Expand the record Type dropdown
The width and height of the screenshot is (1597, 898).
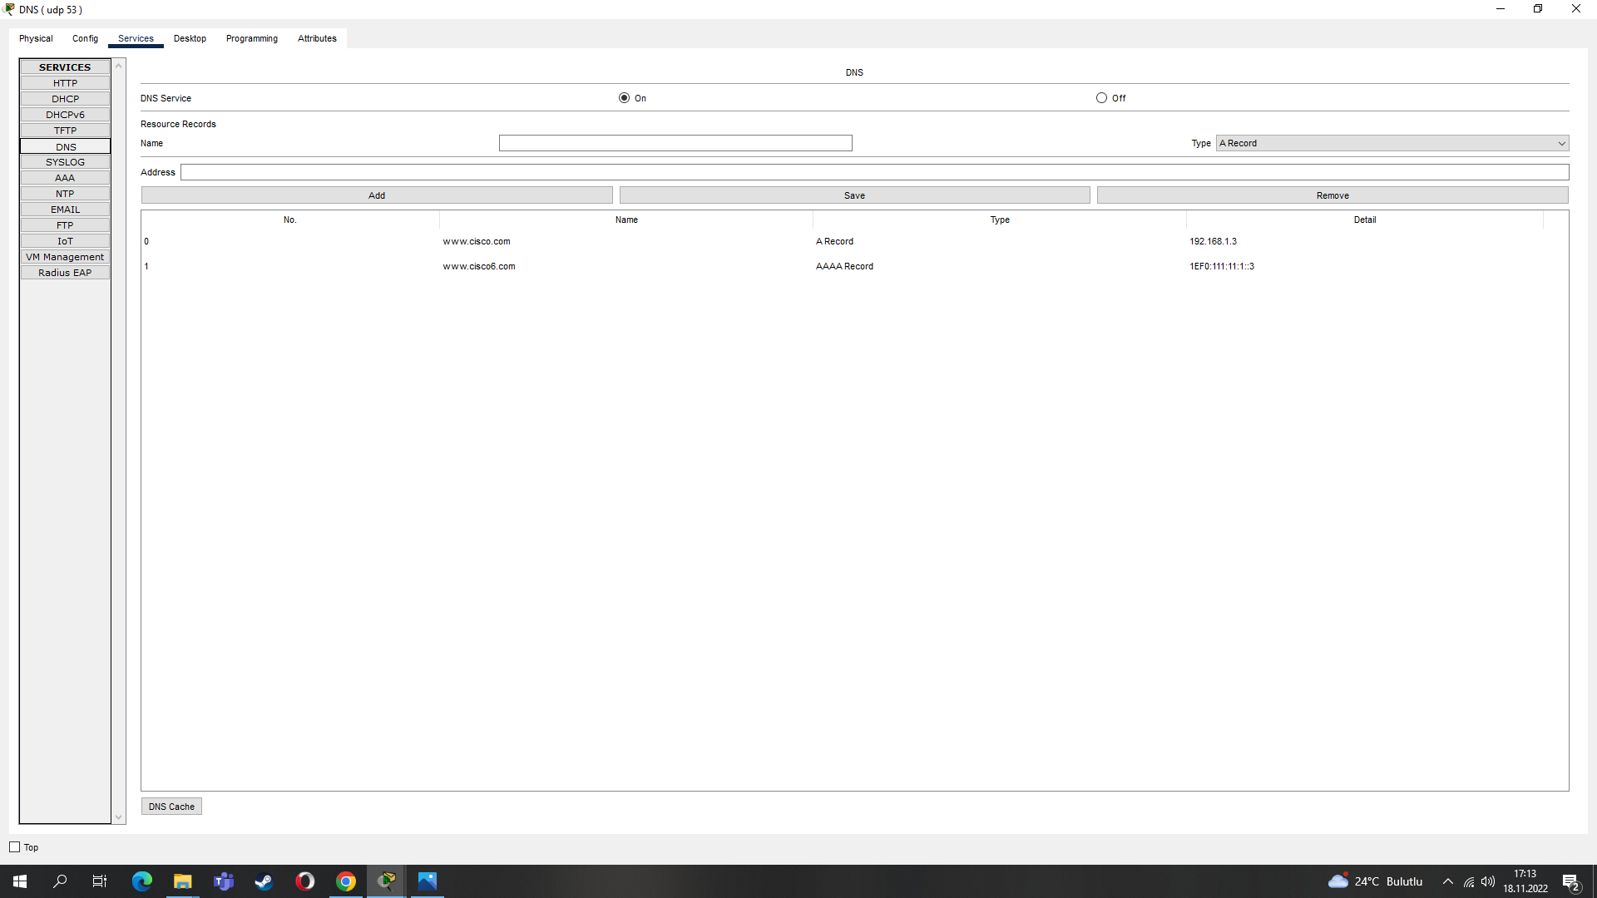pos(1392,143)
